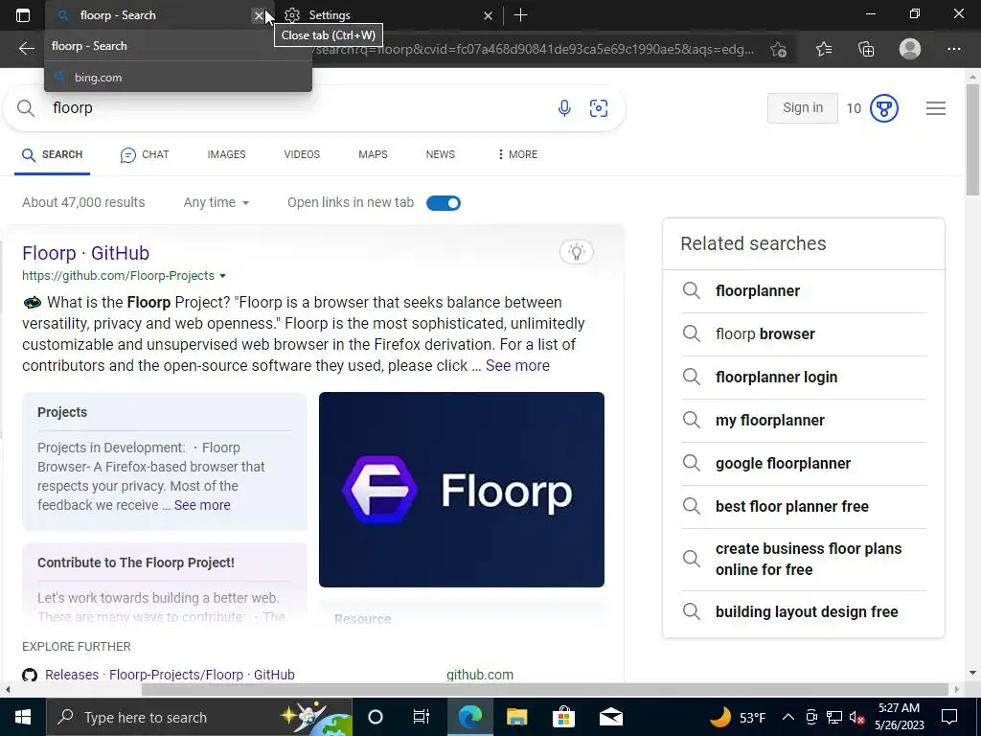Click the Rewards points count 10
981x736 pixels.
point(854,109)
